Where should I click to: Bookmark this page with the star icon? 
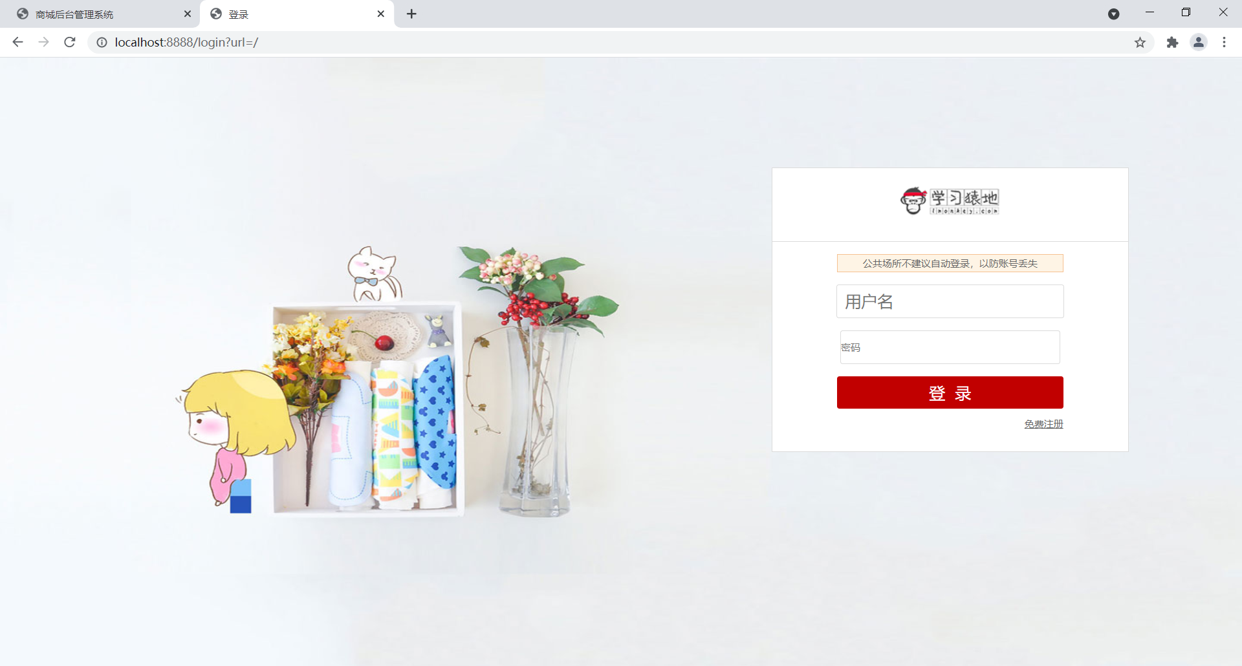[1140, 42]
